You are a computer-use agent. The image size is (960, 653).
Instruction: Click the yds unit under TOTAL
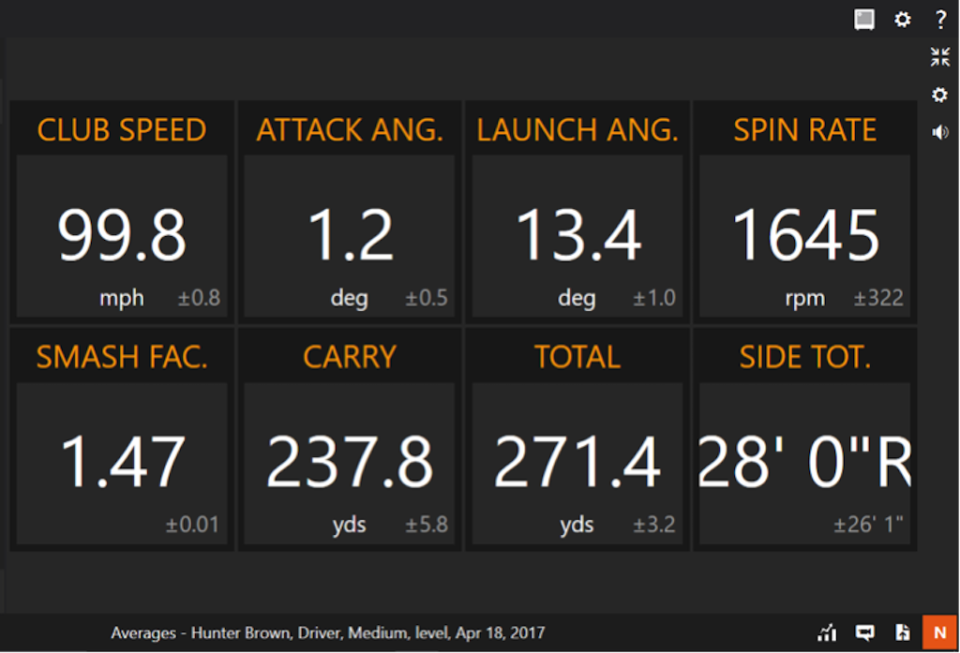[577, 525]
